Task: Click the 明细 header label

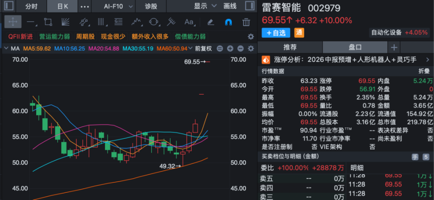Action: pyautogui.click(x=357, y=168)
